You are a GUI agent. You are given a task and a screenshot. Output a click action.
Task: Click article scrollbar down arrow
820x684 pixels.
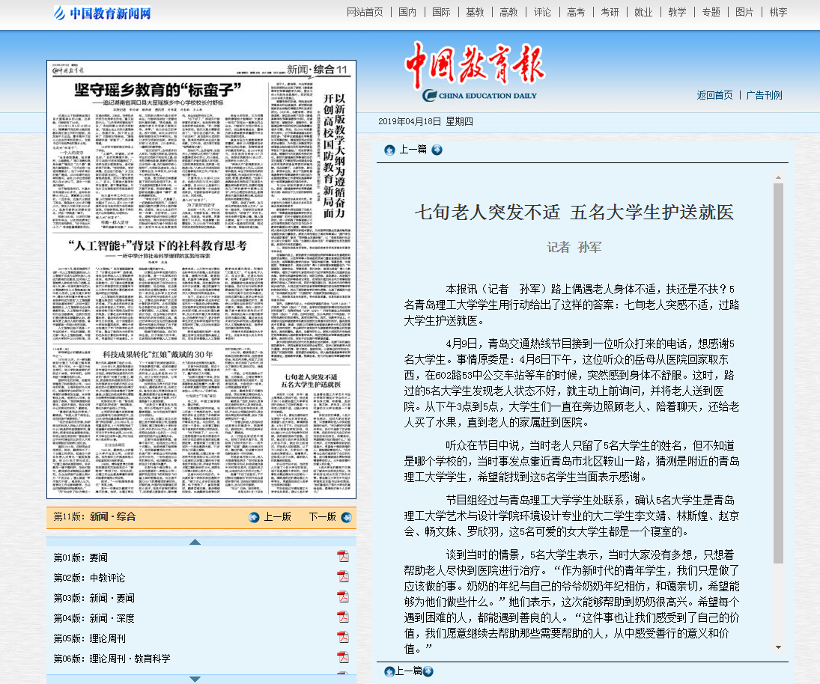778,647
